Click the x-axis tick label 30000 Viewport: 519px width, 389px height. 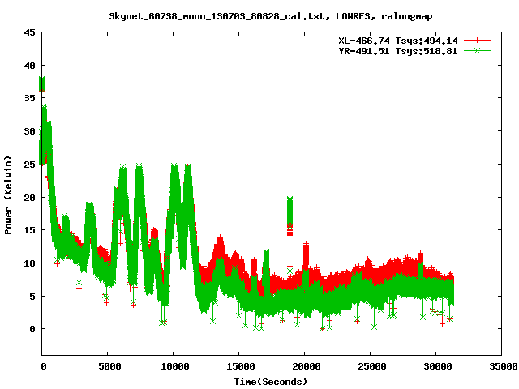[x=438, y=366]
